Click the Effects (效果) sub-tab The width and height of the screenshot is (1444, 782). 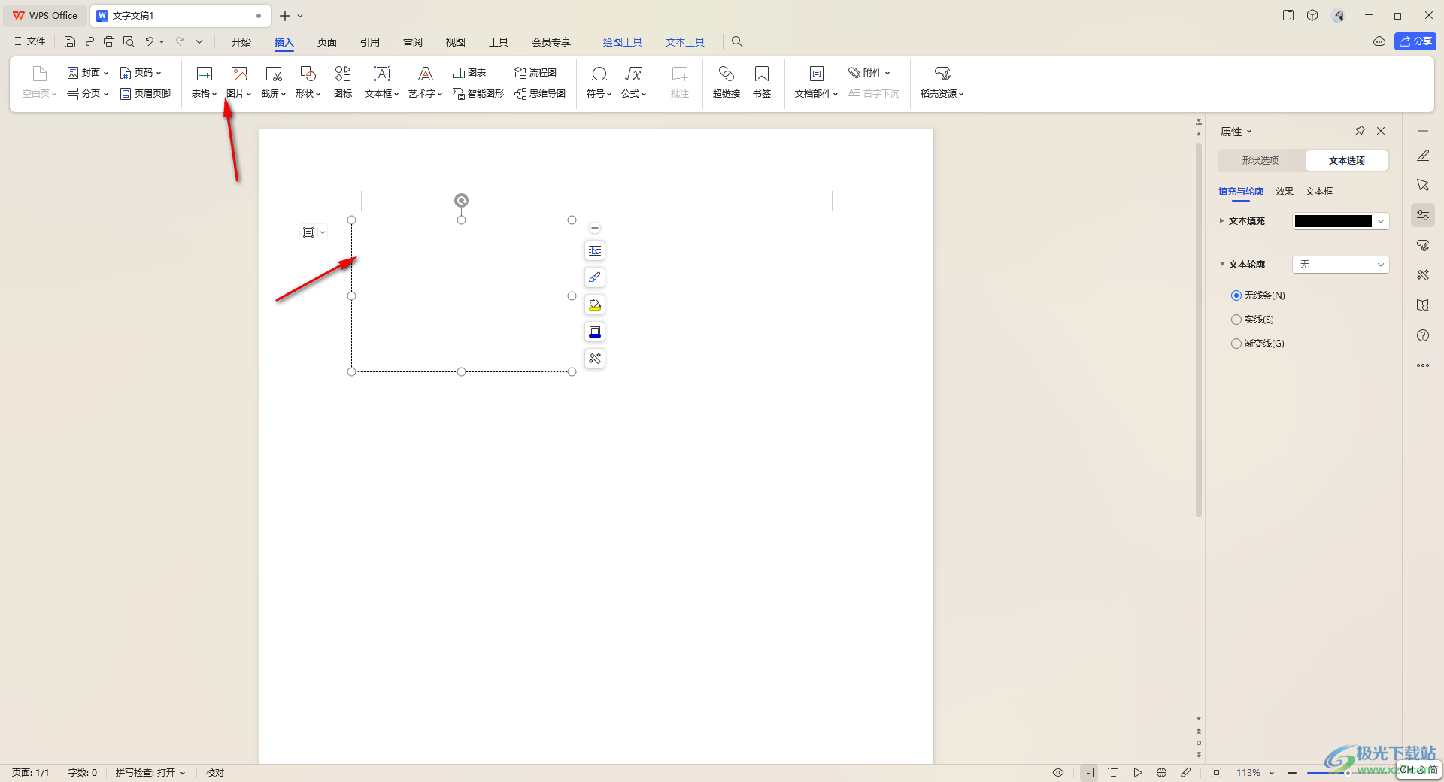(x=1285, y=192)
